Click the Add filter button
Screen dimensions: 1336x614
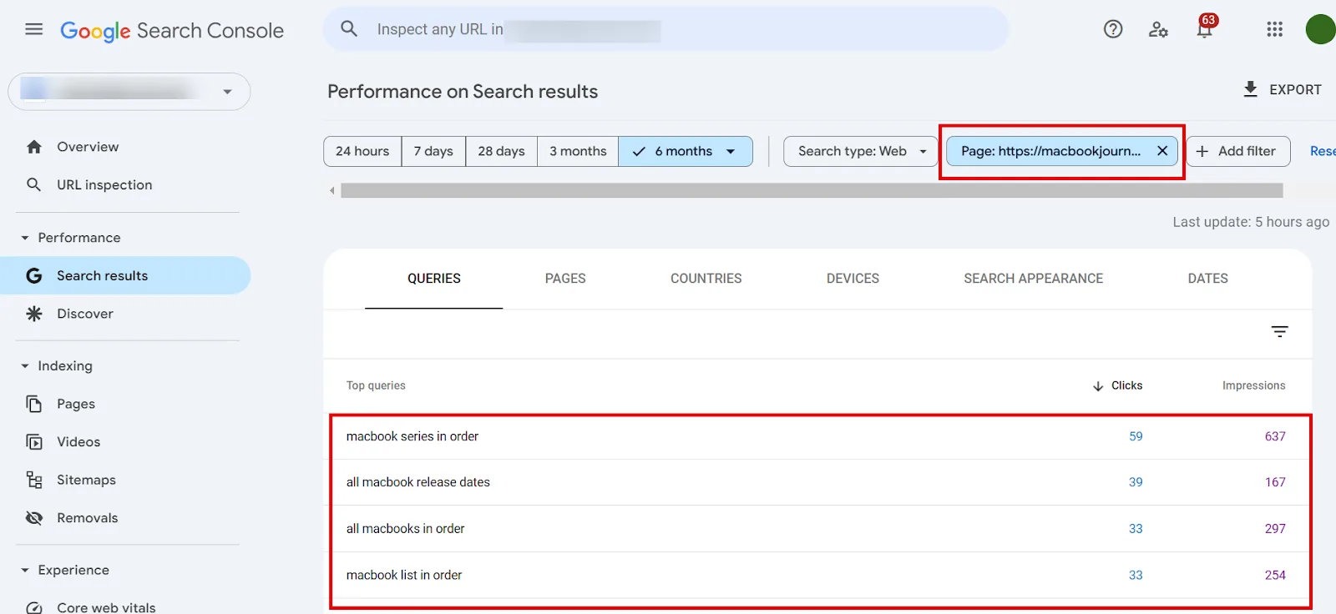click(x=1238, y=151)
